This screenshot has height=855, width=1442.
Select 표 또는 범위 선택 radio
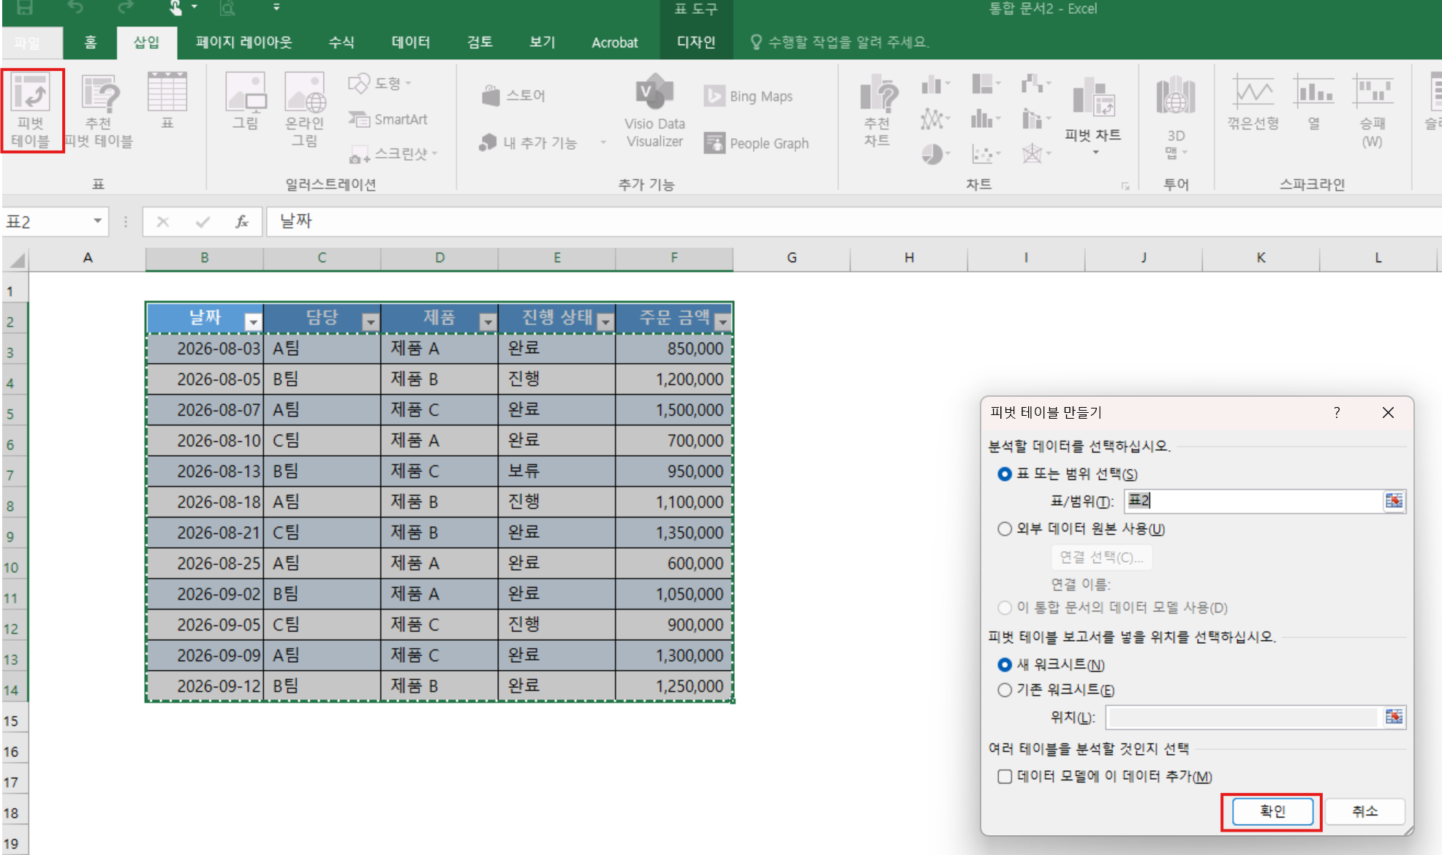(x=1005, y=474)
